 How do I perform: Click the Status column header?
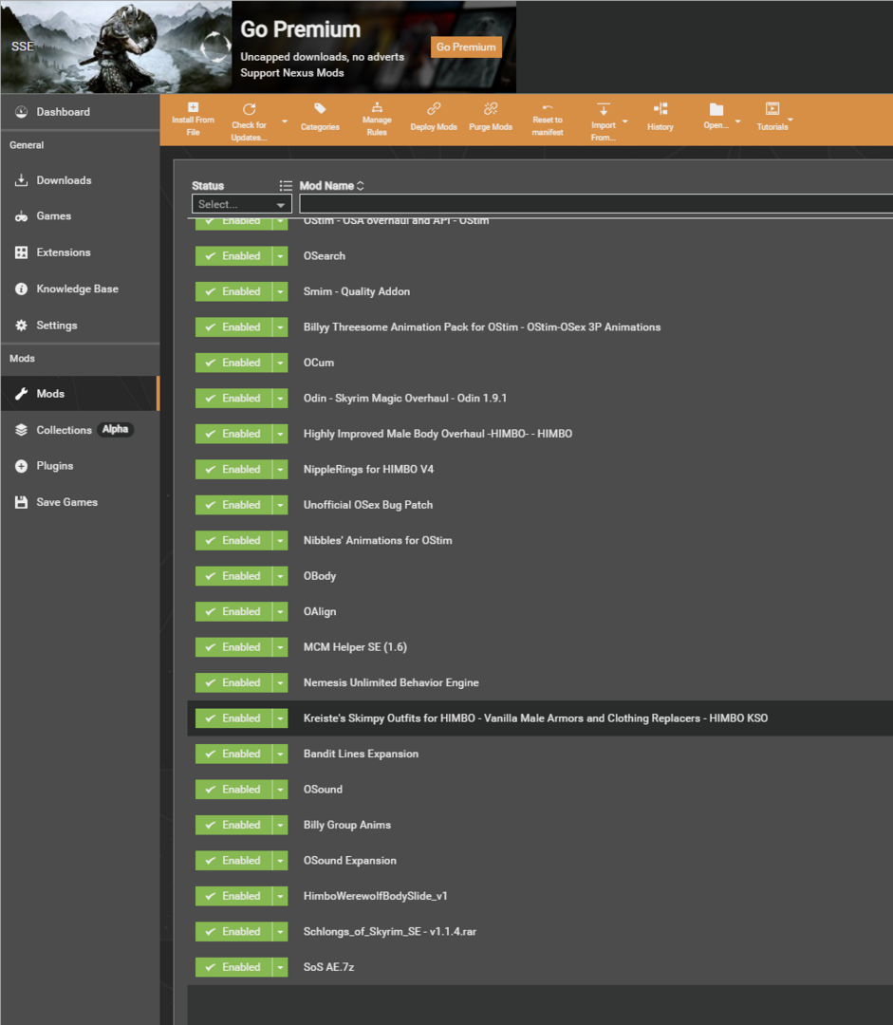(x=208, y=186)
